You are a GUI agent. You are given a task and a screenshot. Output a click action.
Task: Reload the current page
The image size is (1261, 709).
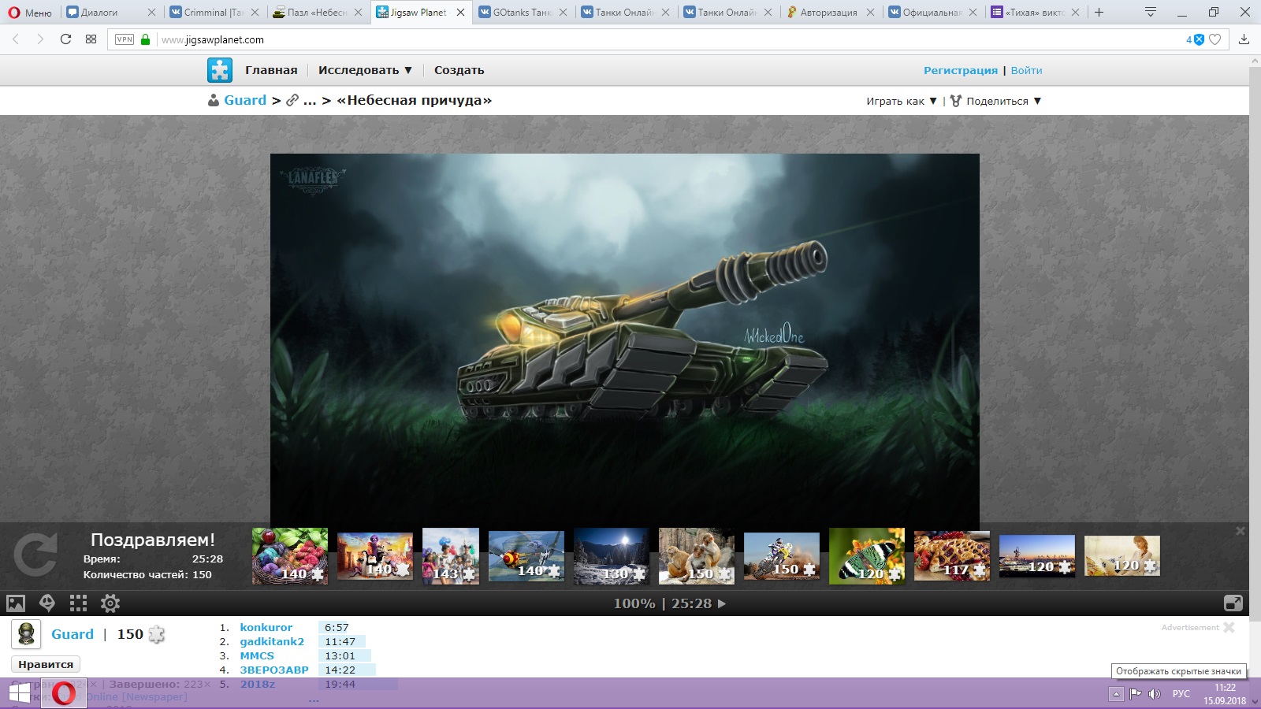tap(65, 39)
